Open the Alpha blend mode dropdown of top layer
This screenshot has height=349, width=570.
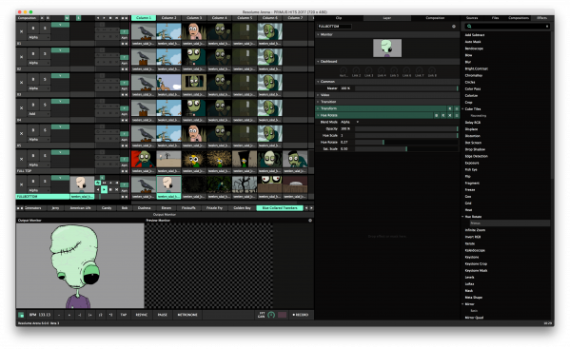[38, 37]
